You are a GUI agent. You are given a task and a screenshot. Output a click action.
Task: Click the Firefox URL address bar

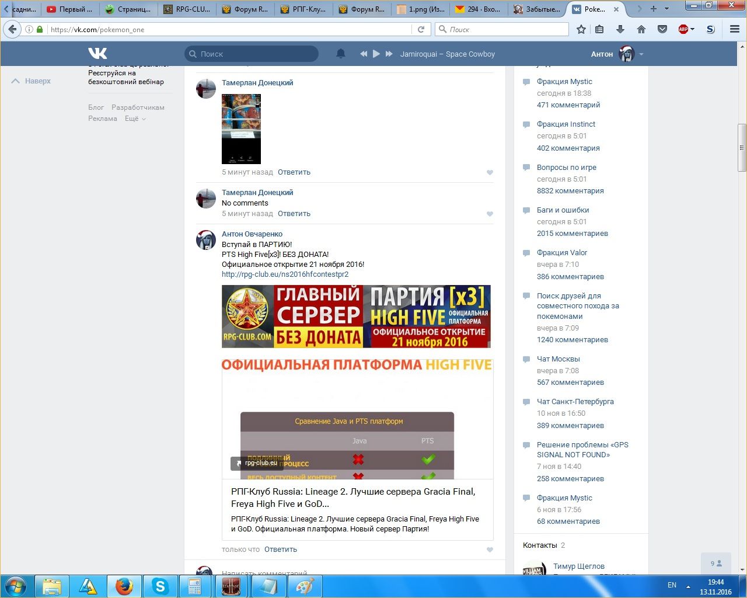229,29
